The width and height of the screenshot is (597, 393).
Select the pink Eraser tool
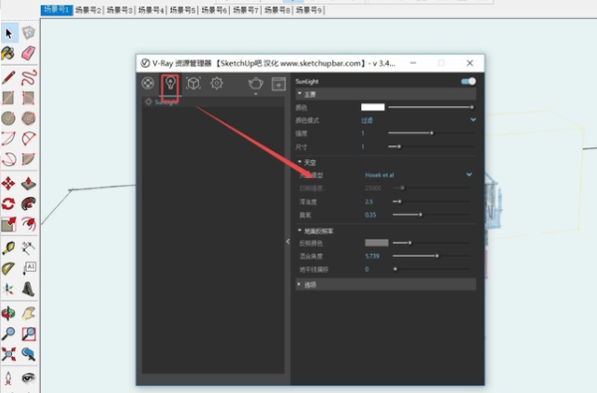29,54
